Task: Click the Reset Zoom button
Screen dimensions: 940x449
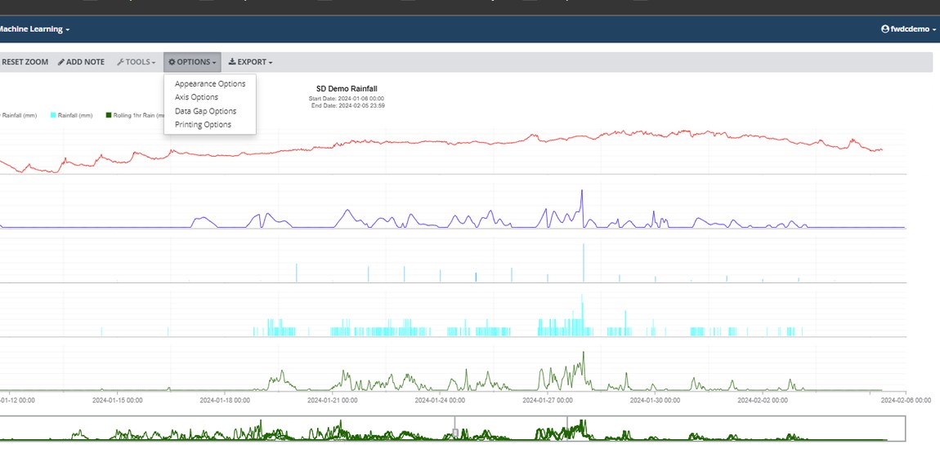Action: [25, 62]
